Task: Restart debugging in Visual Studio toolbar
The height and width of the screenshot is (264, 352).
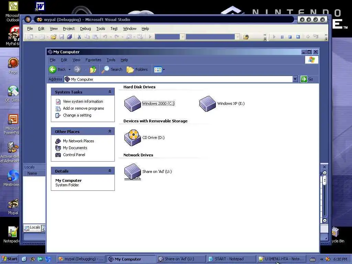Action: (298, 37)
